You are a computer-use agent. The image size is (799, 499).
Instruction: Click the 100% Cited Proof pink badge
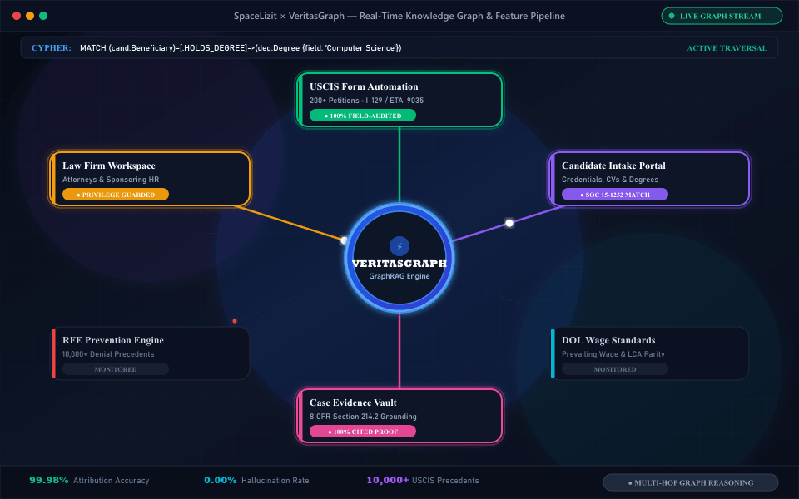363,432
